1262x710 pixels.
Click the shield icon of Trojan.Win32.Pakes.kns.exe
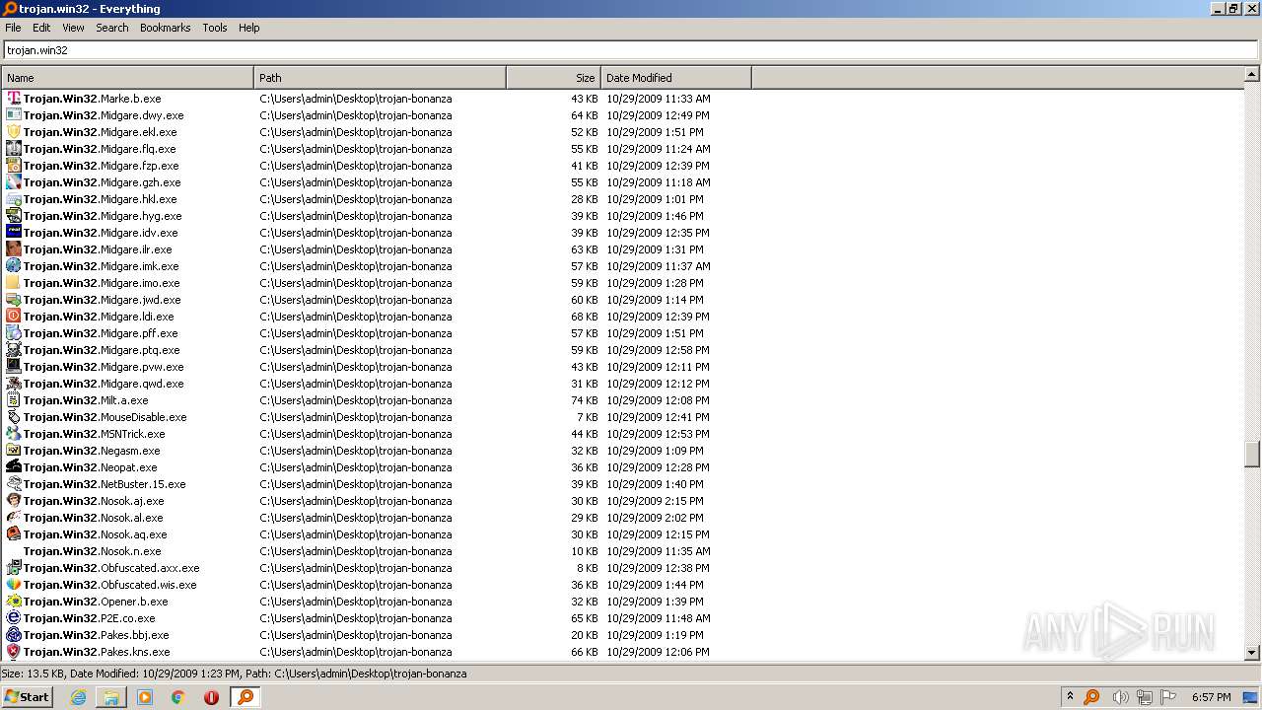pyautogui.click(x=14, y=652)
